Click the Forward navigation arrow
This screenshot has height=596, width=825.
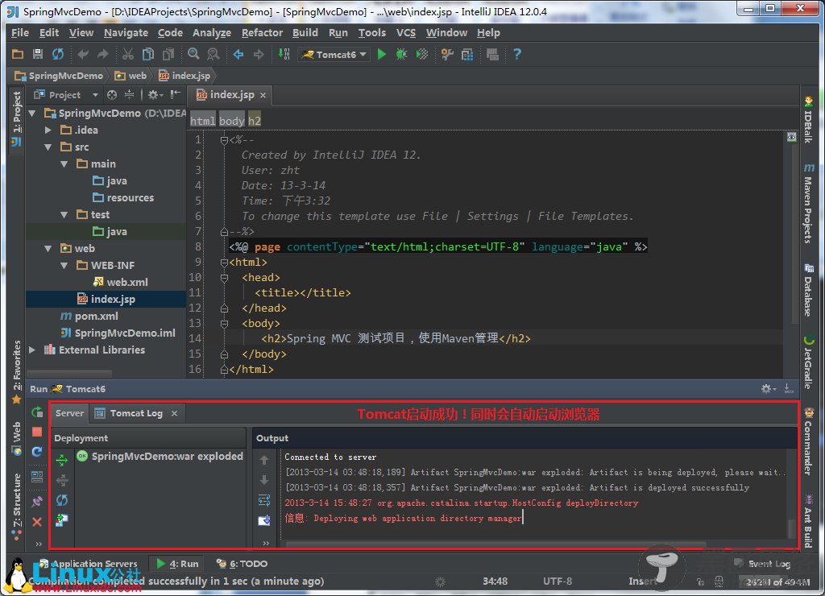259,54
